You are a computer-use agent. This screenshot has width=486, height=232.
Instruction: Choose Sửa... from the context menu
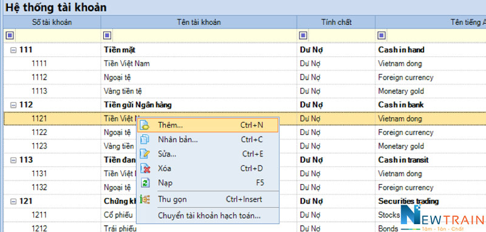tap(208, 154)
